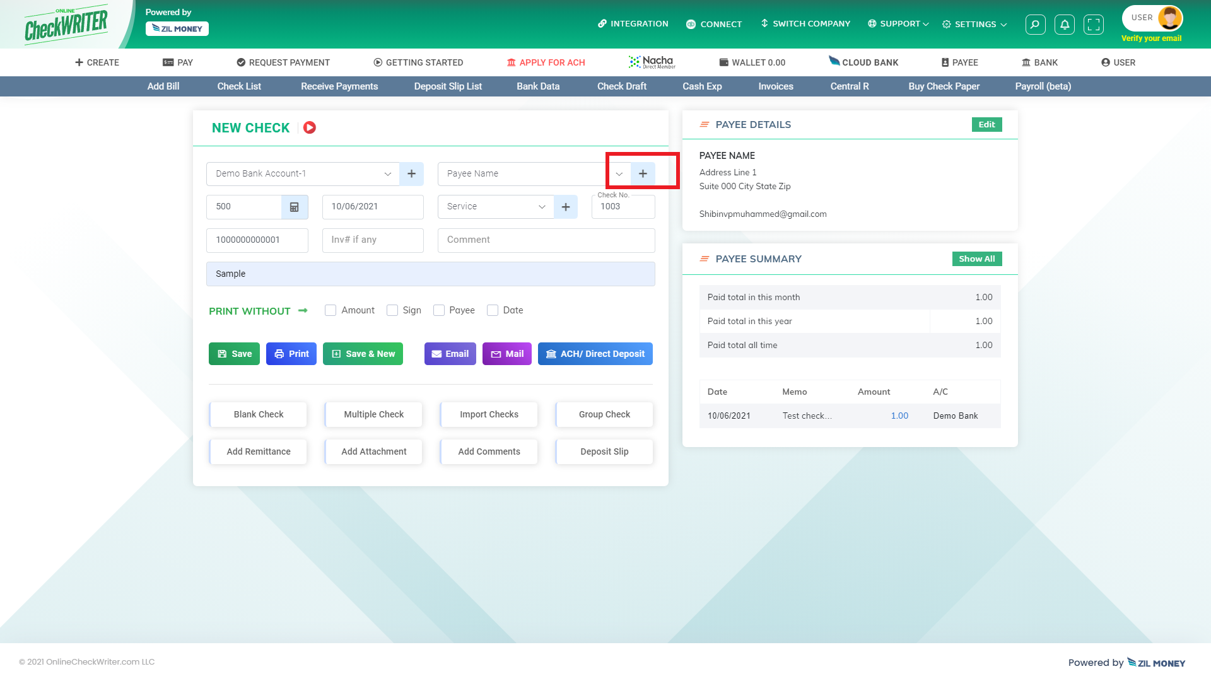Click the Save & New button

363,354
